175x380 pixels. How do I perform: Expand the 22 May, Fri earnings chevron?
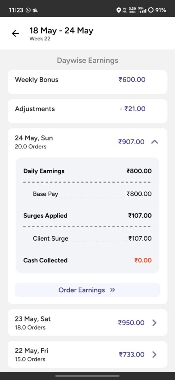[154, 354]
